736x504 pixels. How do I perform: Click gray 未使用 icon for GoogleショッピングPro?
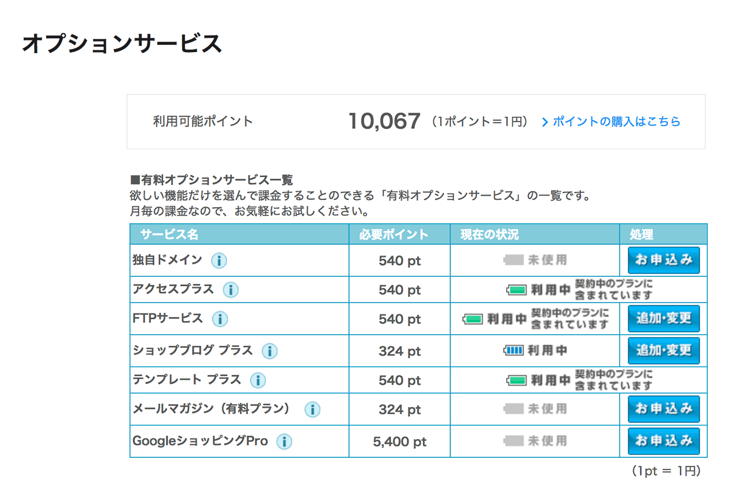point(513,441)
